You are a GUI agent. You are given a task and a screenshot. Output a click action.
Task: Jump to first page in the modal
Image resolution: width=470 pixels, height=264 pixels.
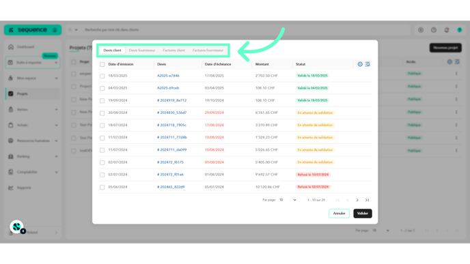(337, 200)
